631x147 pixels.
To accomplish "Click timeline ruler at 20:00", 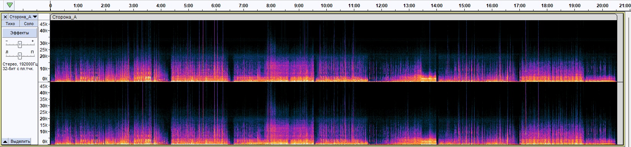I will [602, 6].
